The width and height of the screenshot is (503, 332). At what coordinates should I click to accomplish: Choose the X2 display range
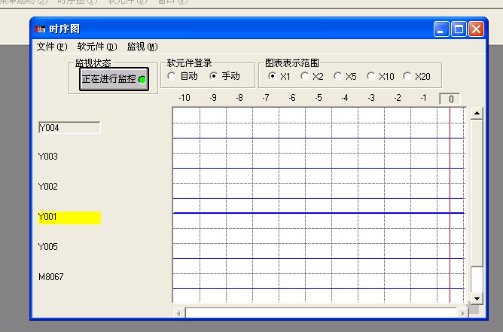click(x=304, y=76)
